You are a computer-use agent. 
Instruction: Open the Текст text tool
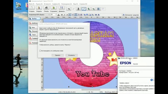pyautogui.click(x=33, y=35)
